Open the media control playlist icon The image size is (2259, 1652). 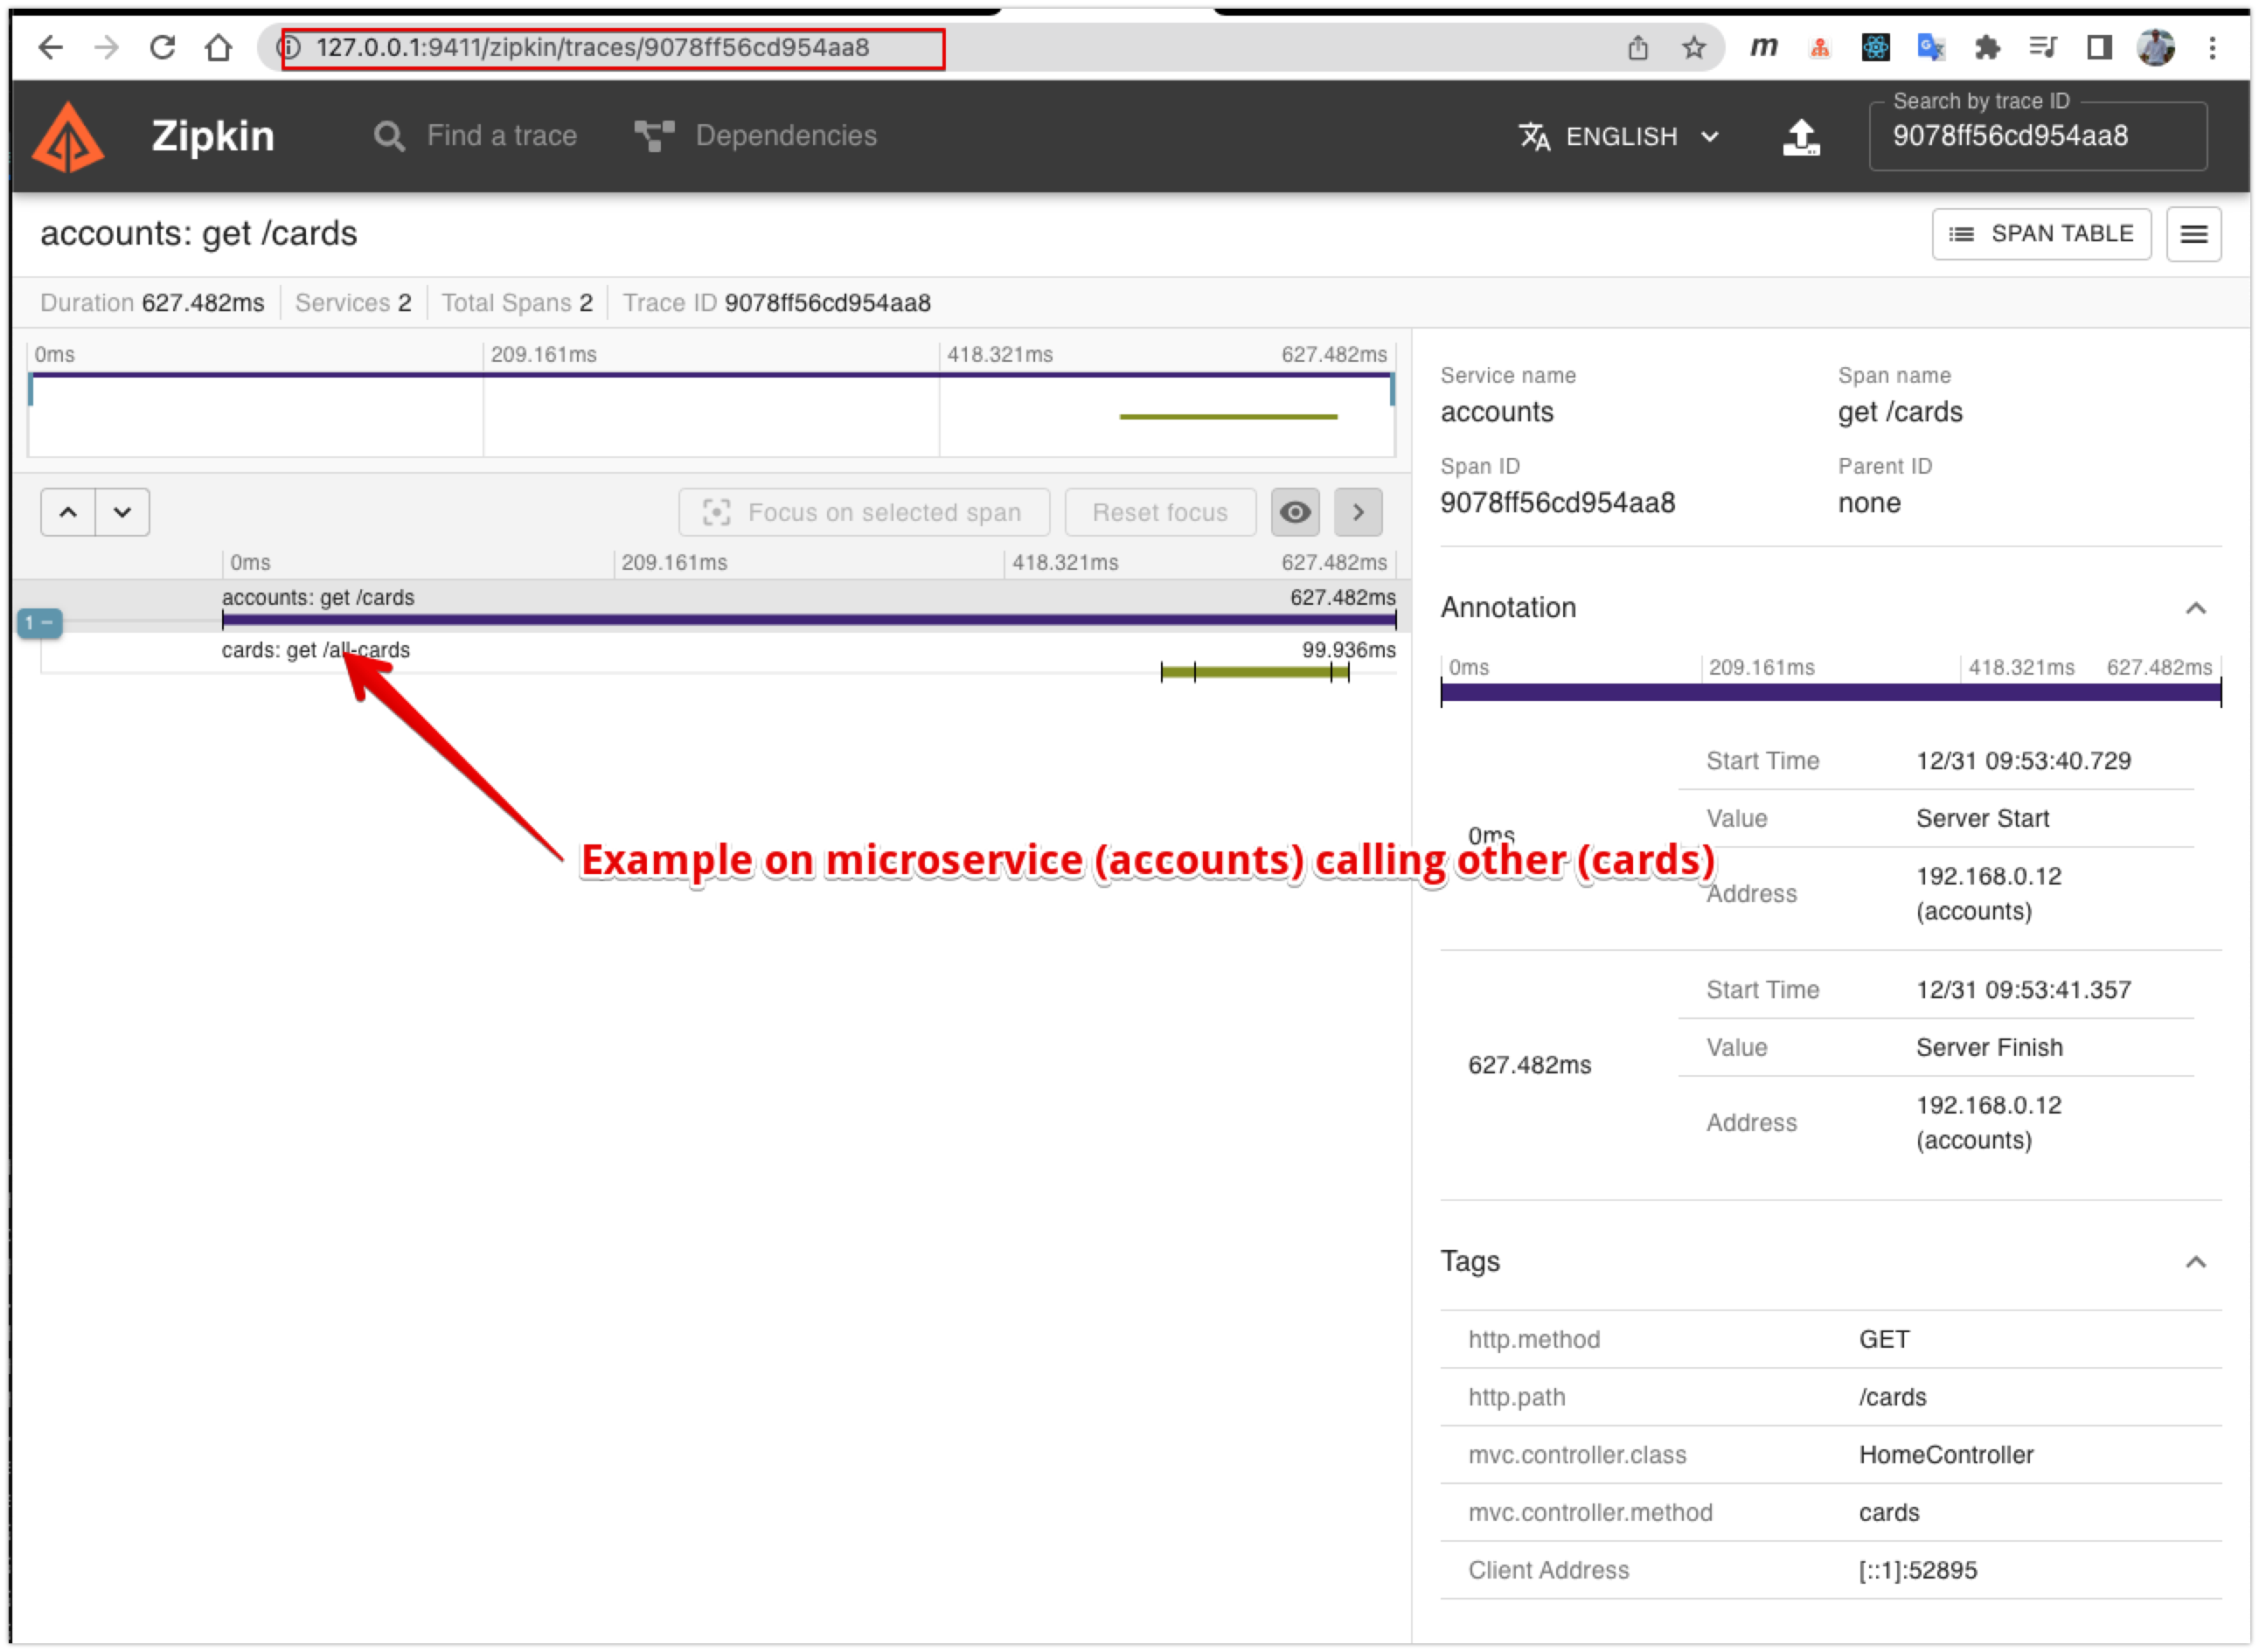(x=2043, y=47)
